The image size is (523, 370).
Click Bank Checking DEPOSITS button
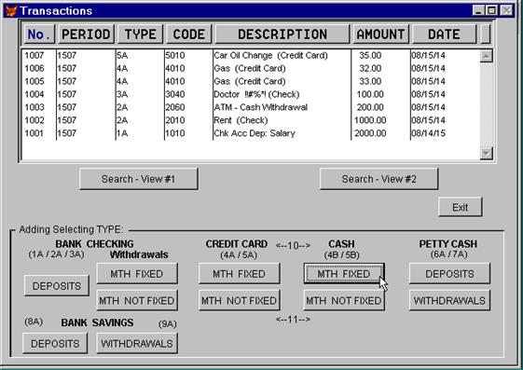coord(57,286)
